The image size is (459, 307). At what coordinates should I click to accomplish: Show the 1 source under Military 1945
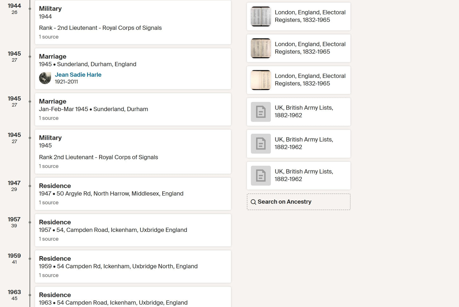(49, 166)
